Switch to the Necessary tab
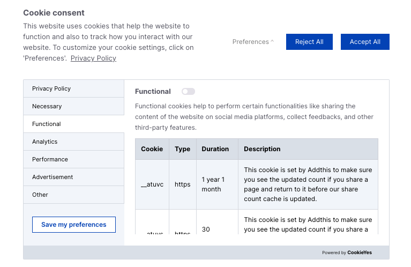The image size is (411, 267). [73, 106]
